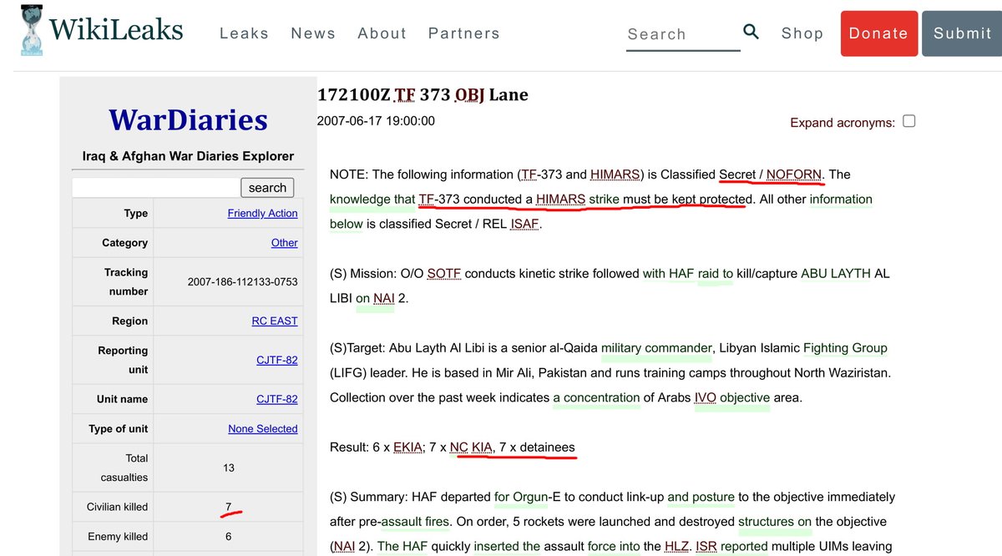Open the Partners menu

click(463, 33)
